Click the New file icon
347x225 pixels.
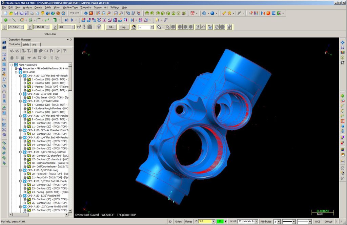(x=6, y=13)
